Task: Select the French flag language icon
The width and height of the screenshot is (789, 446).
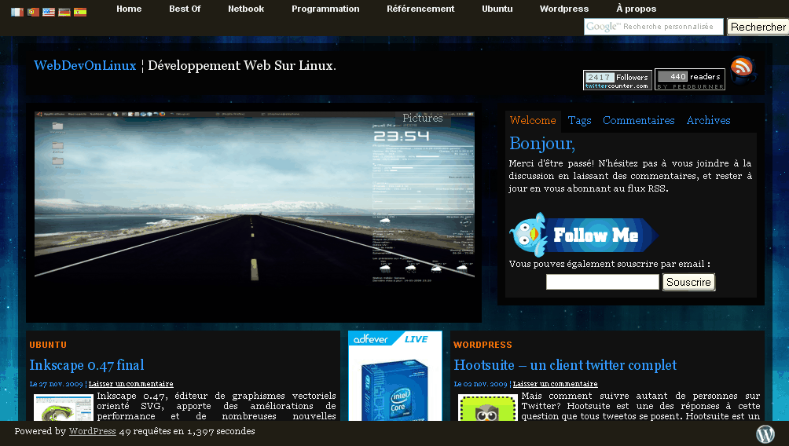Action: [x=17, y=12]
